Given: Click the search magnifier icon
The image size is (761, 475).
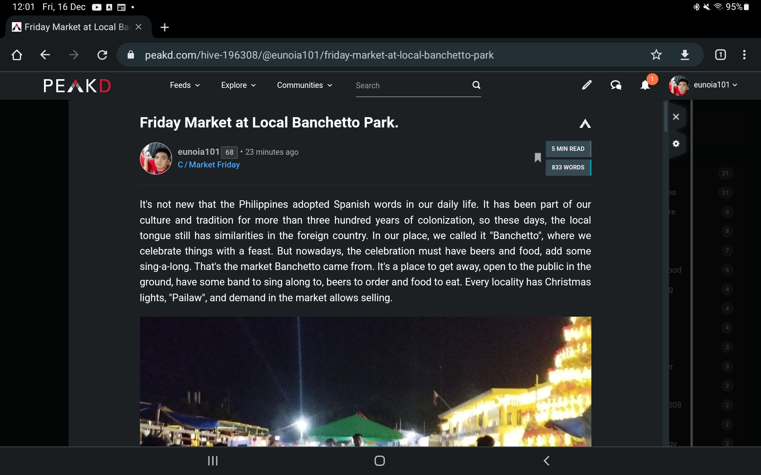Looking at the screenshot, I should (x=476, y=85).
